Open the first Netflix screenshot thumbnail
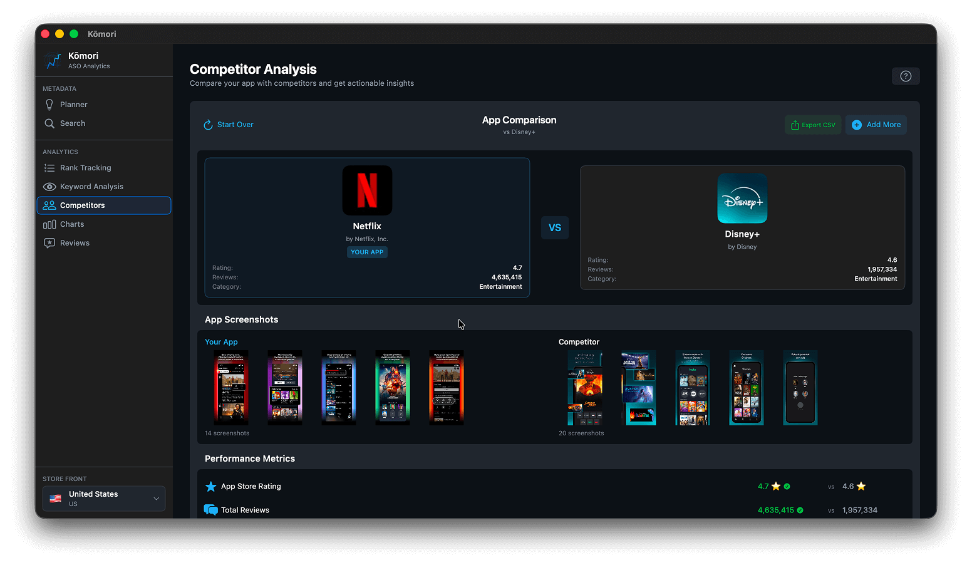This screenshot has height=565, width=972. coord(231,387)
